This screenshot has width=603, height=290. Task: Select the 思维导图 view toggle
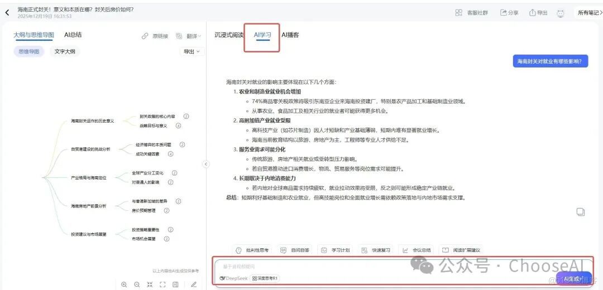pos(29,51)
